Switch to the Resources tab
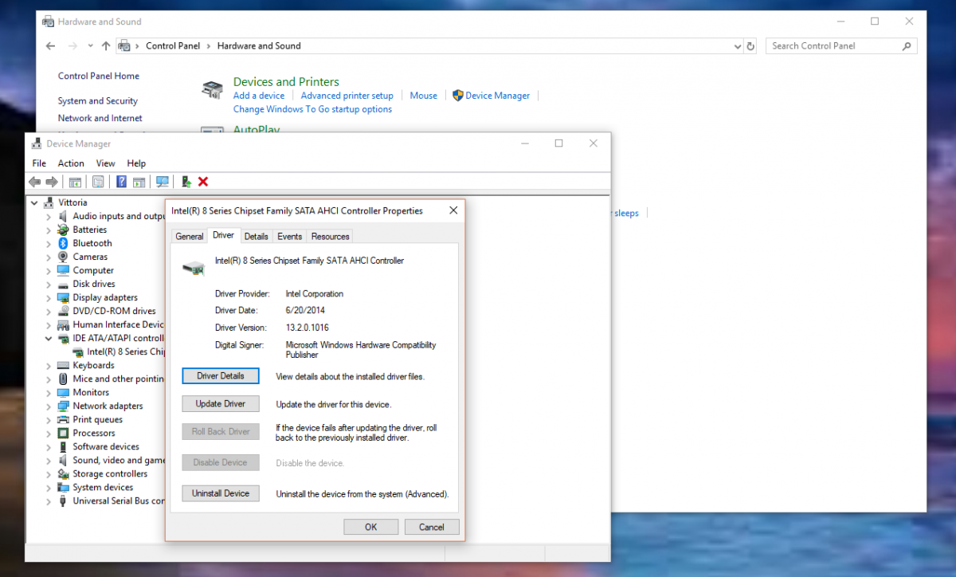 click(x=331, y=237)
